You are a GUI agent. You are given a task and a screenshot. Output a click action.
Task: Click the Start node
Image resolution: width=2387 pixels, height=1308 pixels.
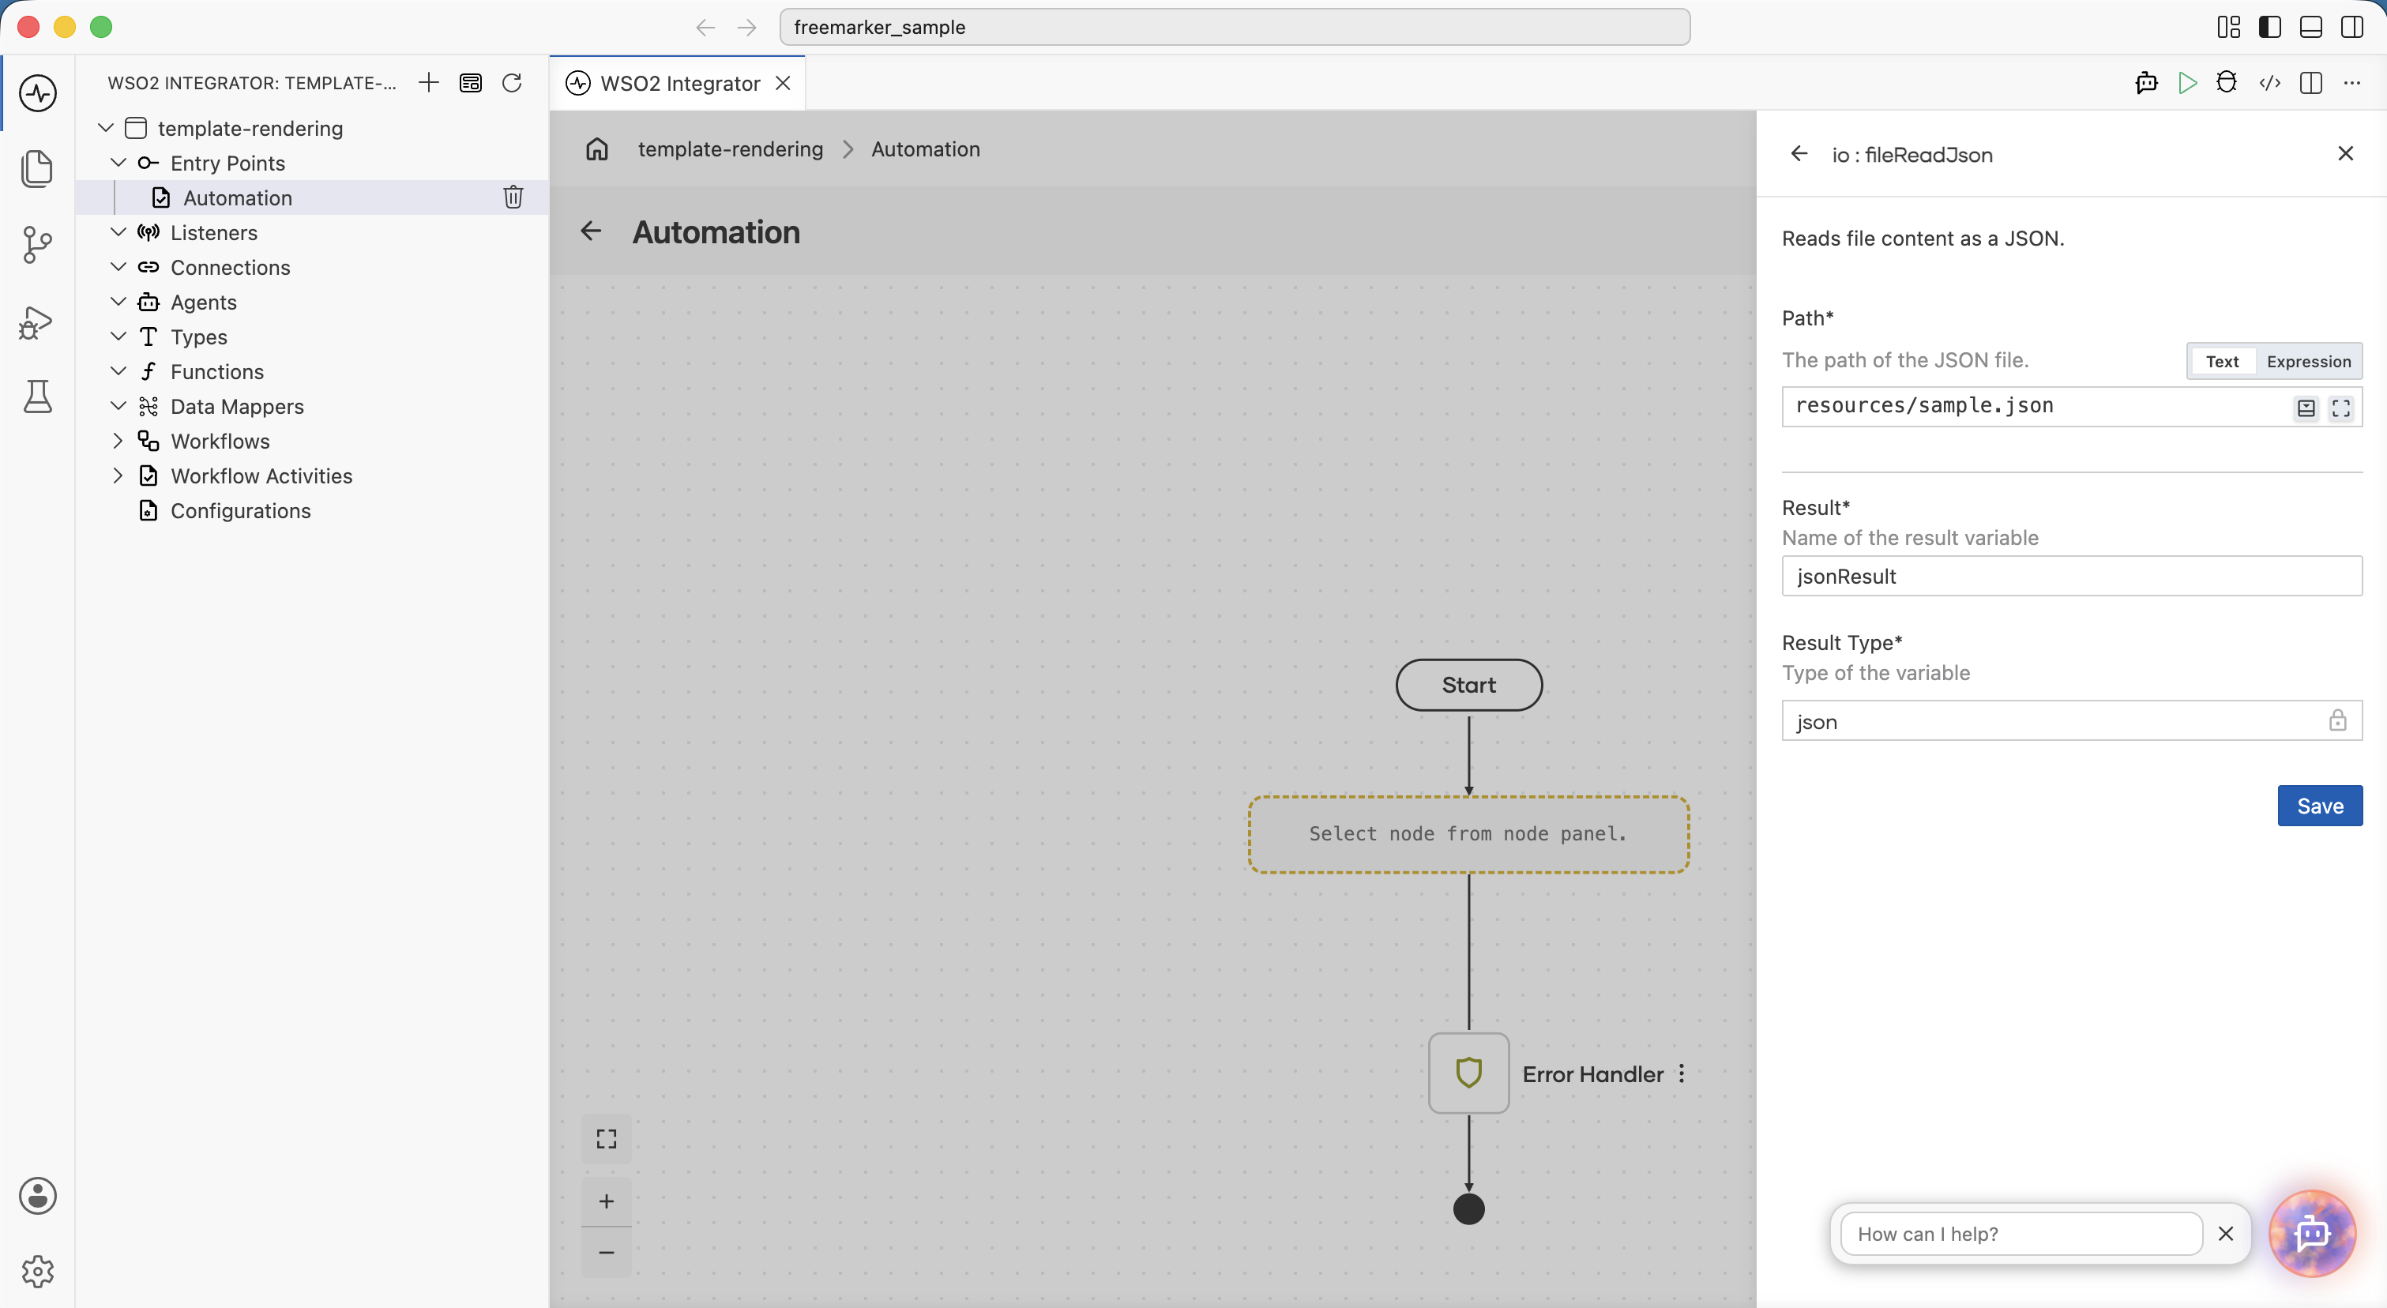(x=1468, y=685)
